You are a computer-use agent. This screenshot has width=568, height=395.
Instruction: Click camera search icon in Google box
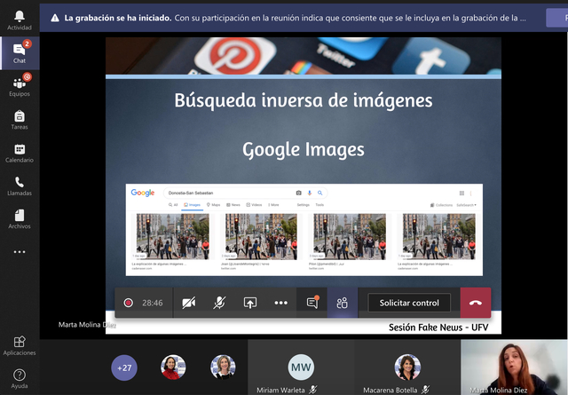point(298,193)
